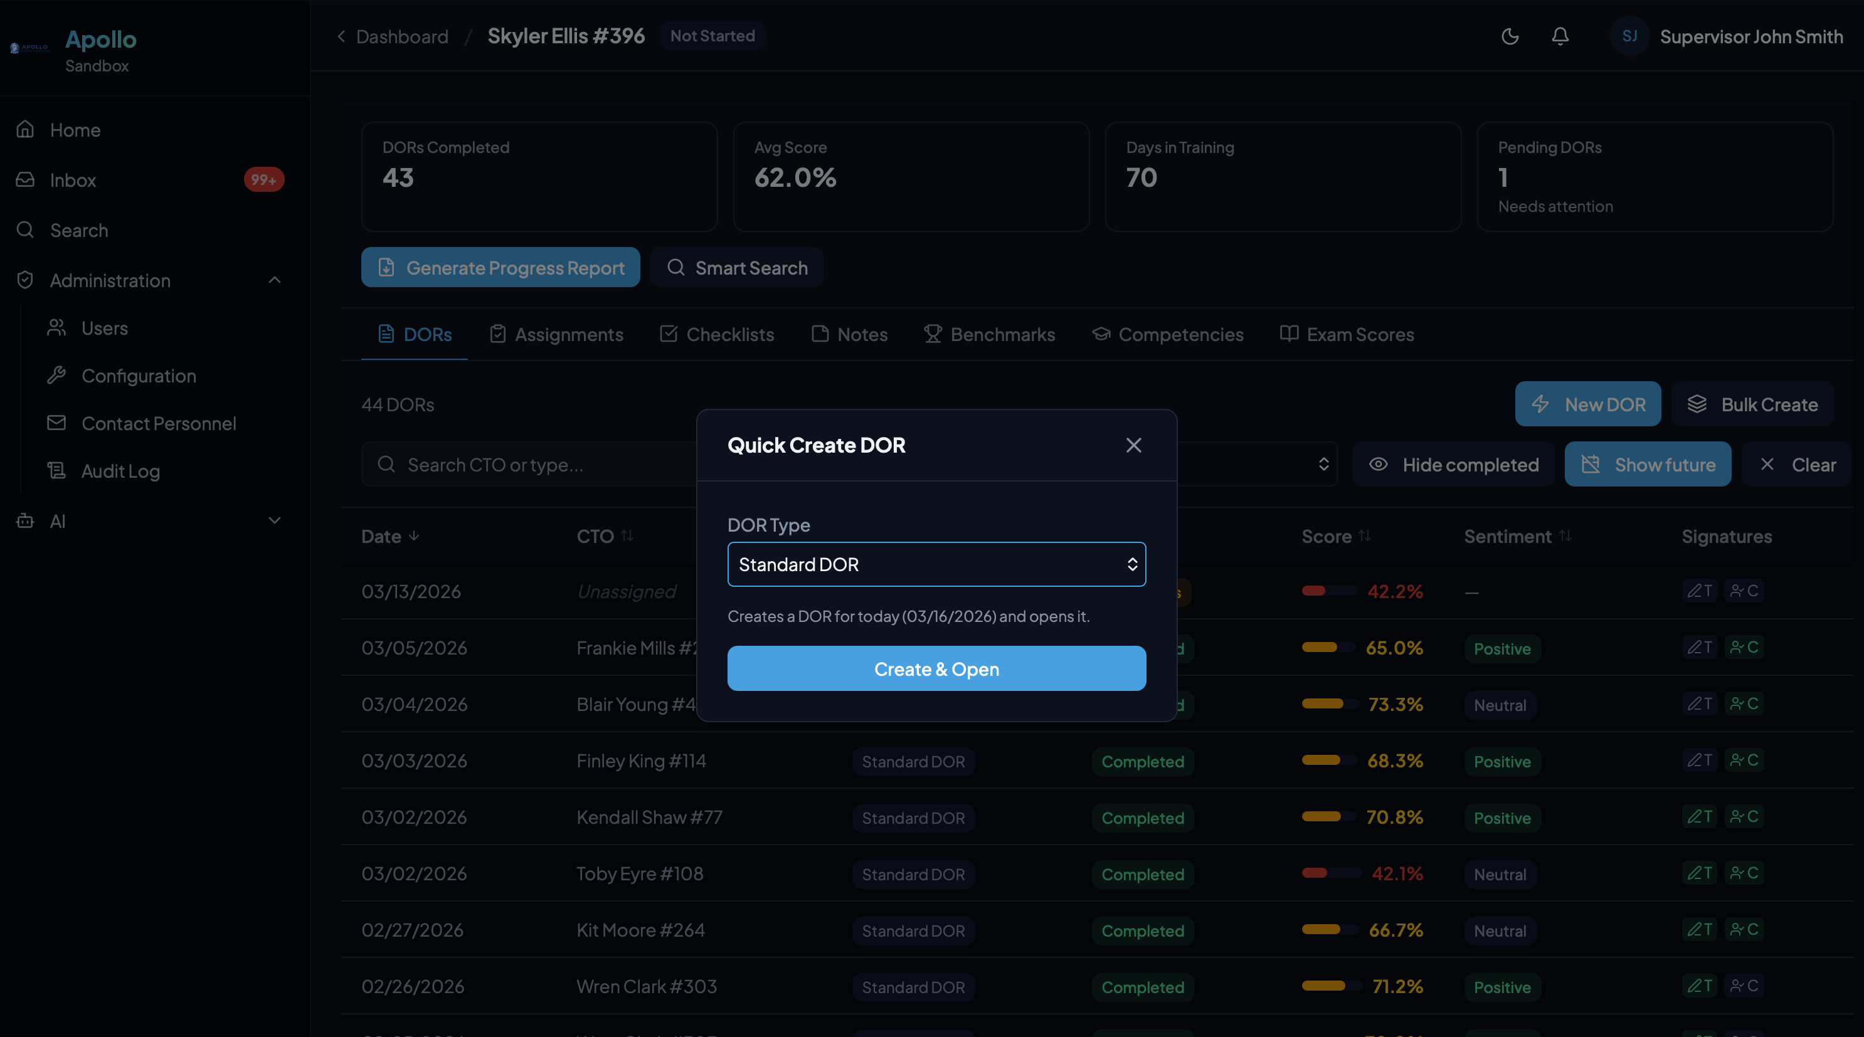
Task: Click the CTO signature icon on Finley King's row
Action: tap(1745, 760)
